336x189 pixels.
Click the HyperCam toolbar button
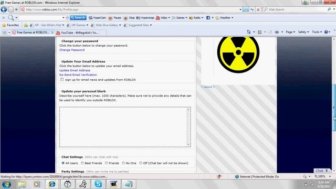point(97,18)
